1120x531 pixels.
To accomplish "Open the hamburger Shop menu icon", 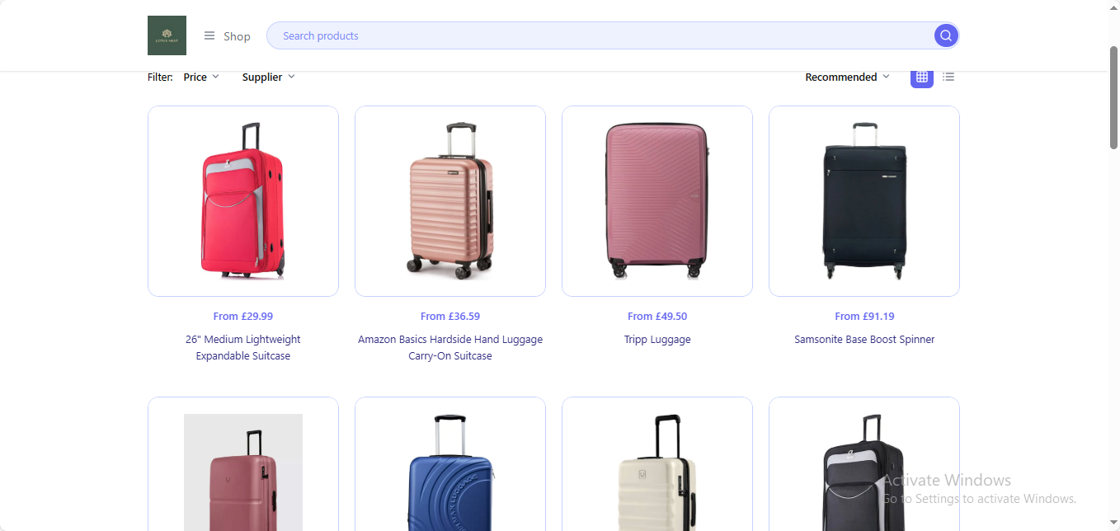I will pos(209,36).
